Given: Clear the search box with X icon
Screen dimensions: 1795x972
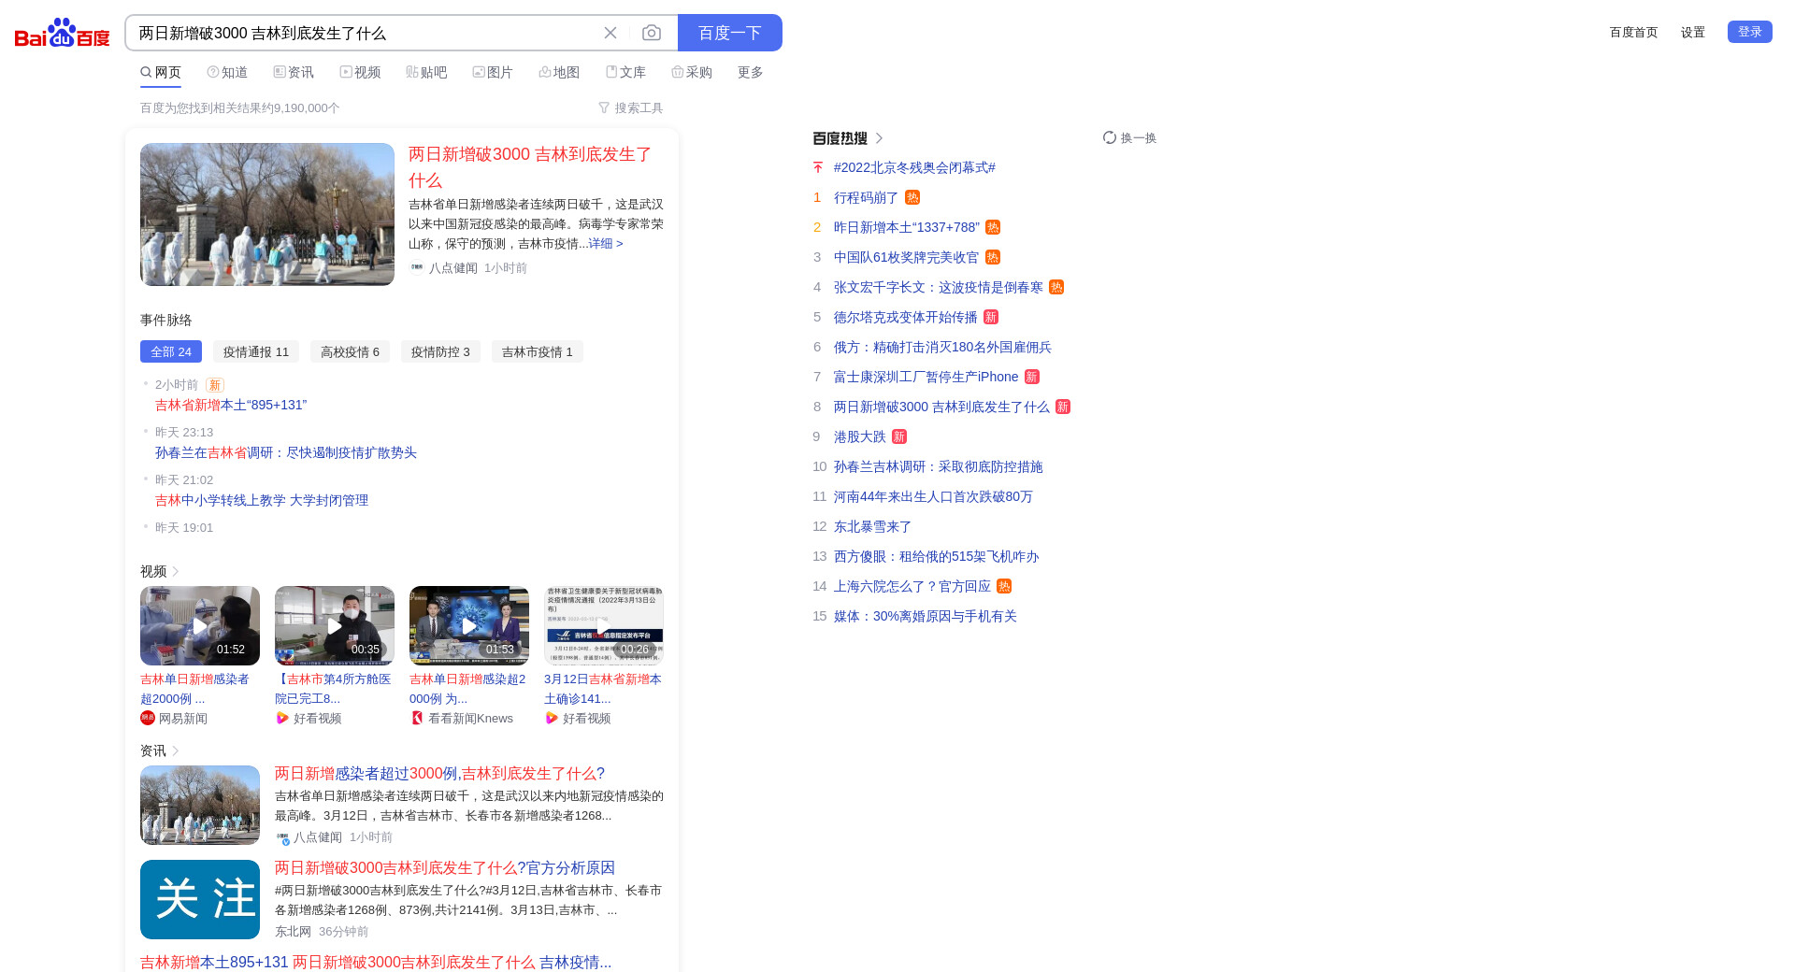Looking at the screenshot, I should pyautogui.click(x=610, y=33).
